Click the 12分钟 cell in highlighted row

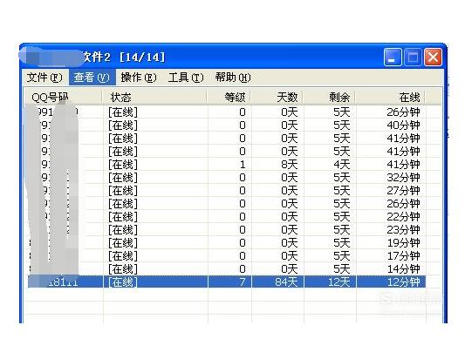(403, 281)
